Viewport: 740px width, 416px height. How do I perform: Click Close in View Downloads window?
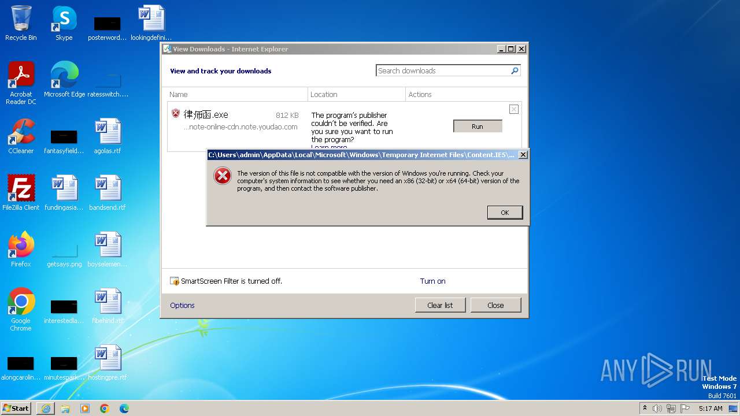[495, 305]
